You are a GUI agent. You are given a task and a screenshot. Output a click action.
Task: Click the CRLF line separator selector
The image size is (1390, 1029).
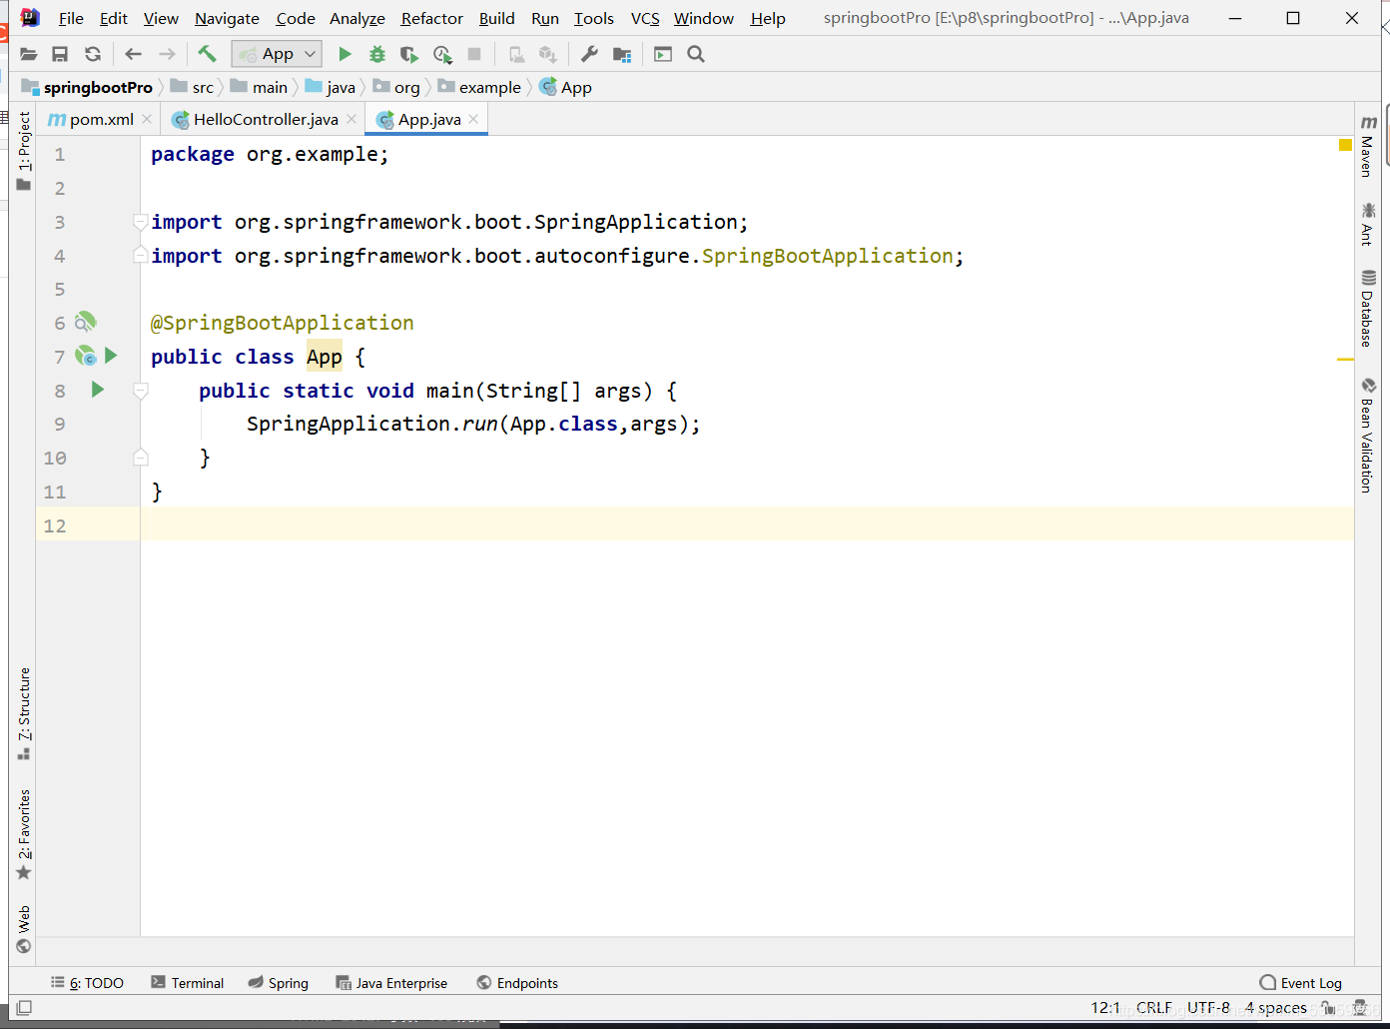click(1154, 1008)
